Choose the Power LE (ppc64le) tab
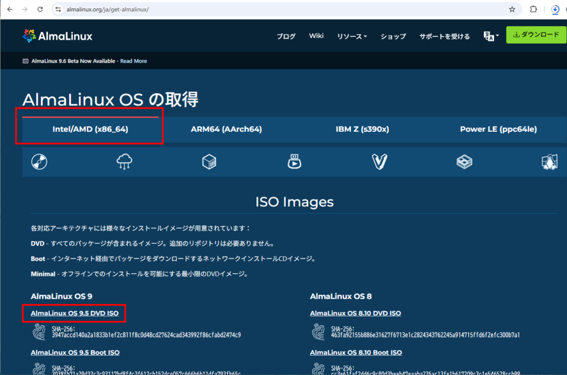This screenshot has width=567, height=375. tap(498, 129)
